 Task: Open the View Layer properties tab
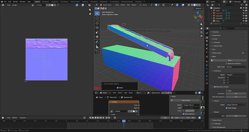(x=207, y=45)
